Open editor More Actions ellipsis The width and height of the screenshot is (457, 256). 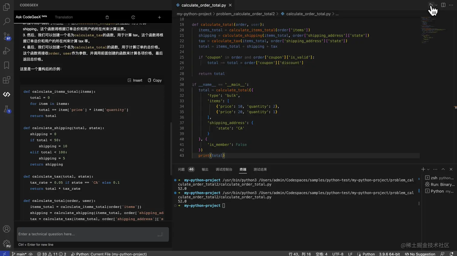pos(451,5)
